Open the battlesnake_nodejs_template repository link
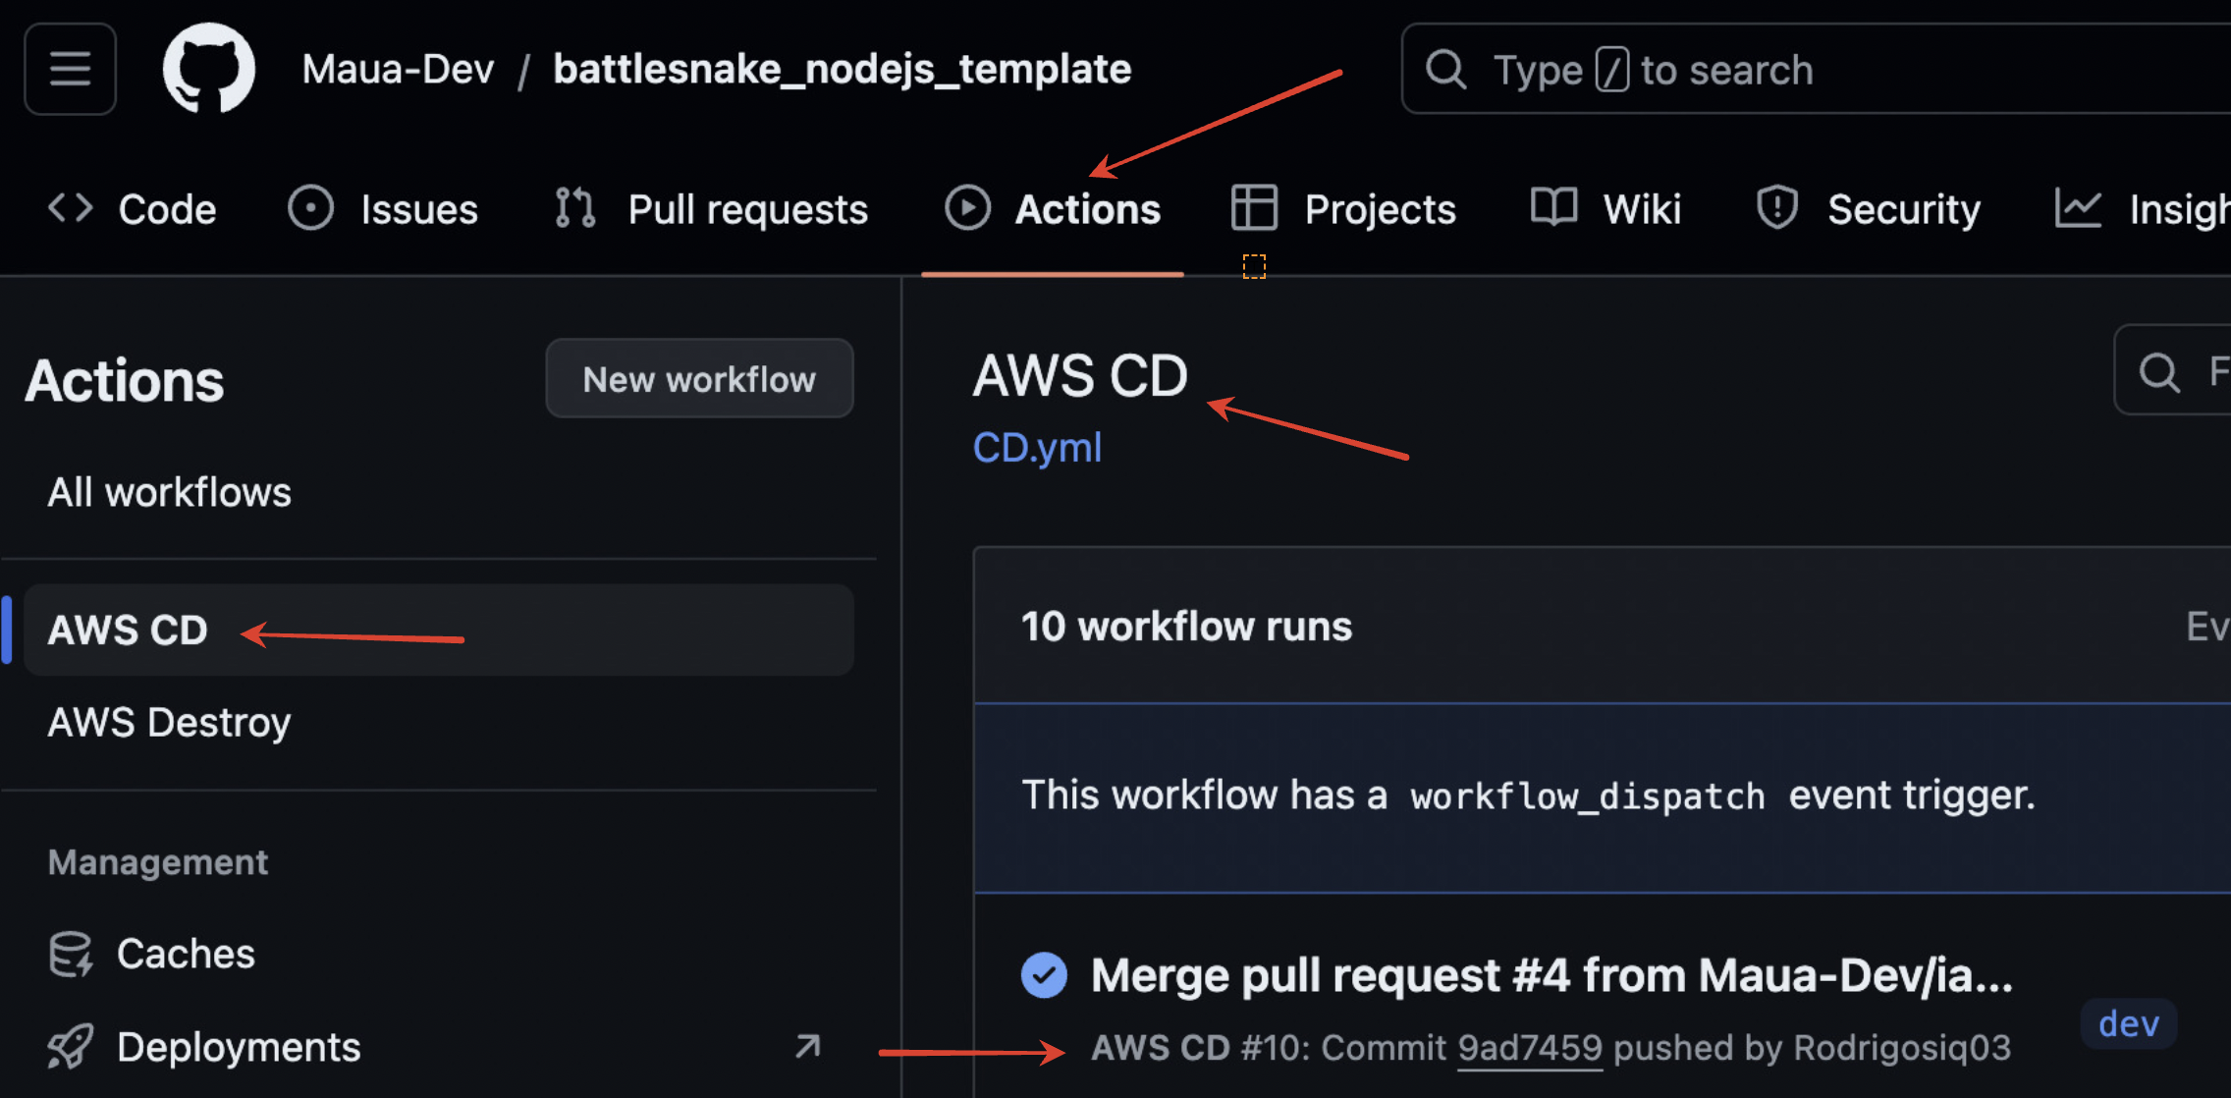 tap(842, 70)
